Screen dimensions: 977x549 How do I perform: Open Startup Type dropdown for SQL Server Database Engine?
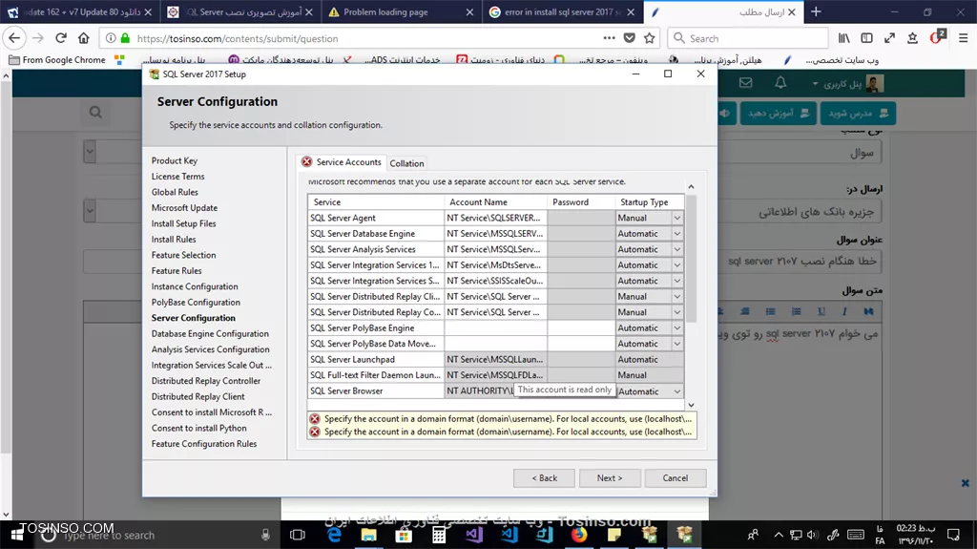(x=676, y=233)
